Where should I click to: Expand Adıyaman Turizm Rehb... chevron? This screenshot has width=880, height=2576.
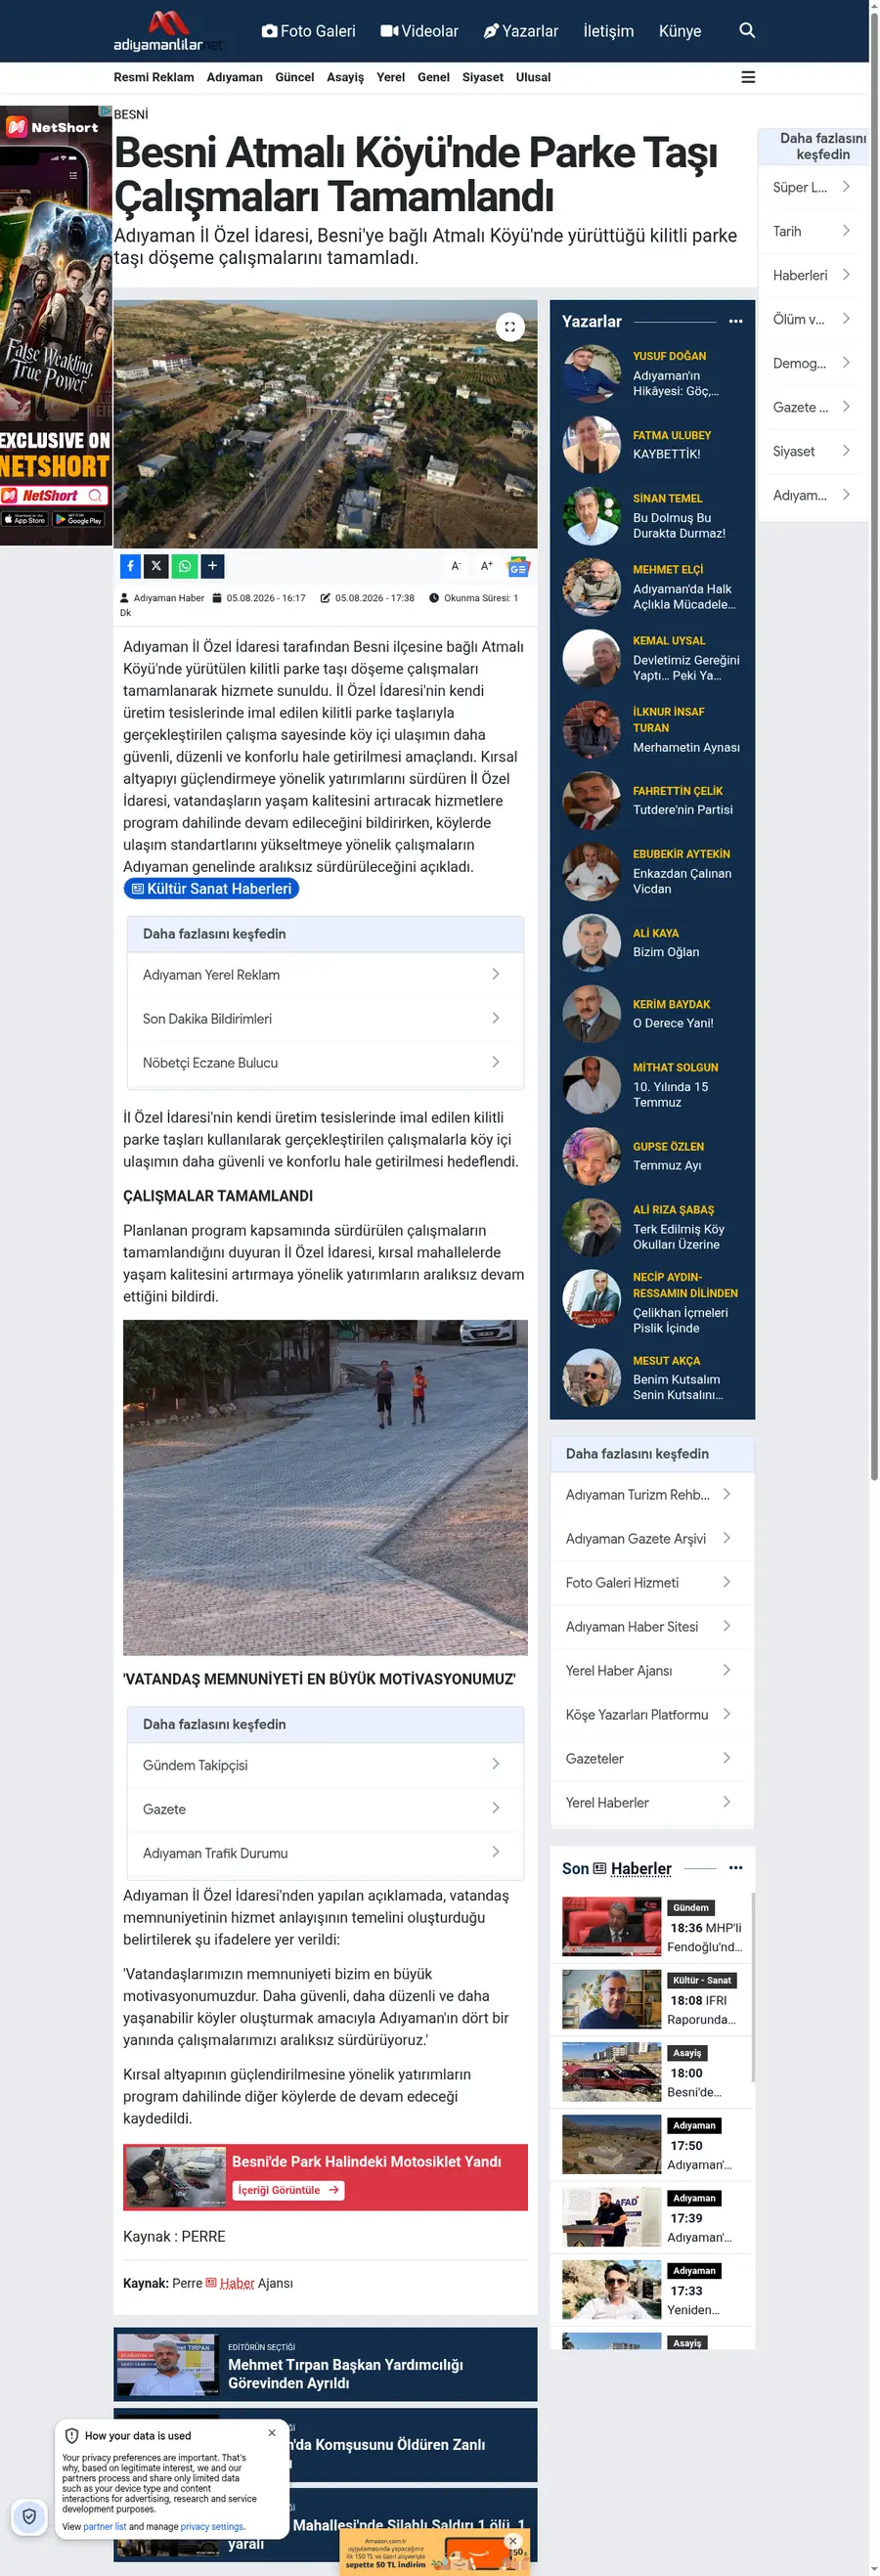coord(726,1493)
